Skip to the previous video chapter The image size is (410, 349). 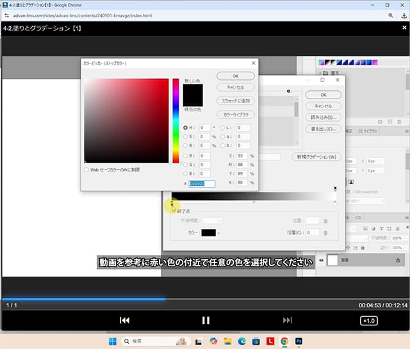[x=126, y=320]
